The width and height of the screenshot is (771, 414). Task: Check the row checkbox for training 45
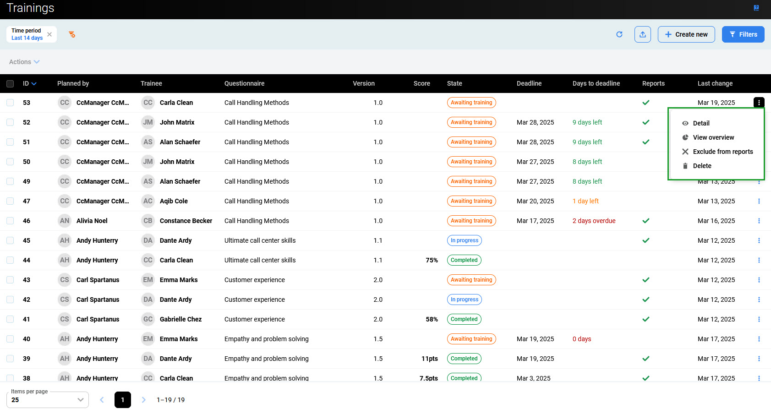tap(10, 240)
